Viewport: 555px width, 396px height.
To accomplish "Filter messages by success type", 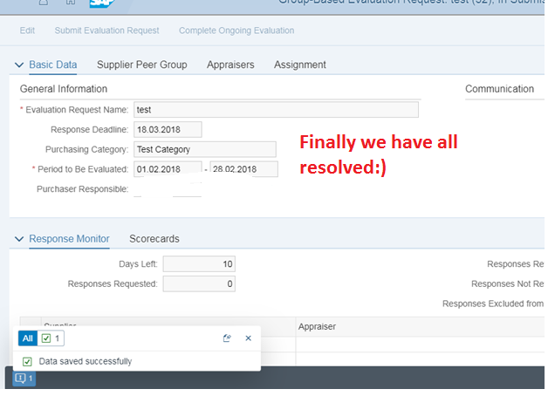I will click(x=51, y=338).
